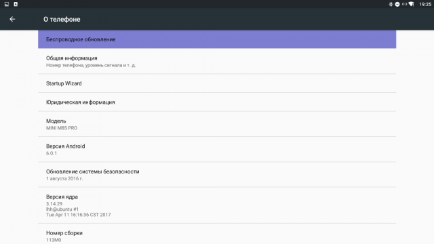The height and width of the screenshot is (244, 434).
Task: Tap the 6.0.1 version value
Action: tap(52, 153)
